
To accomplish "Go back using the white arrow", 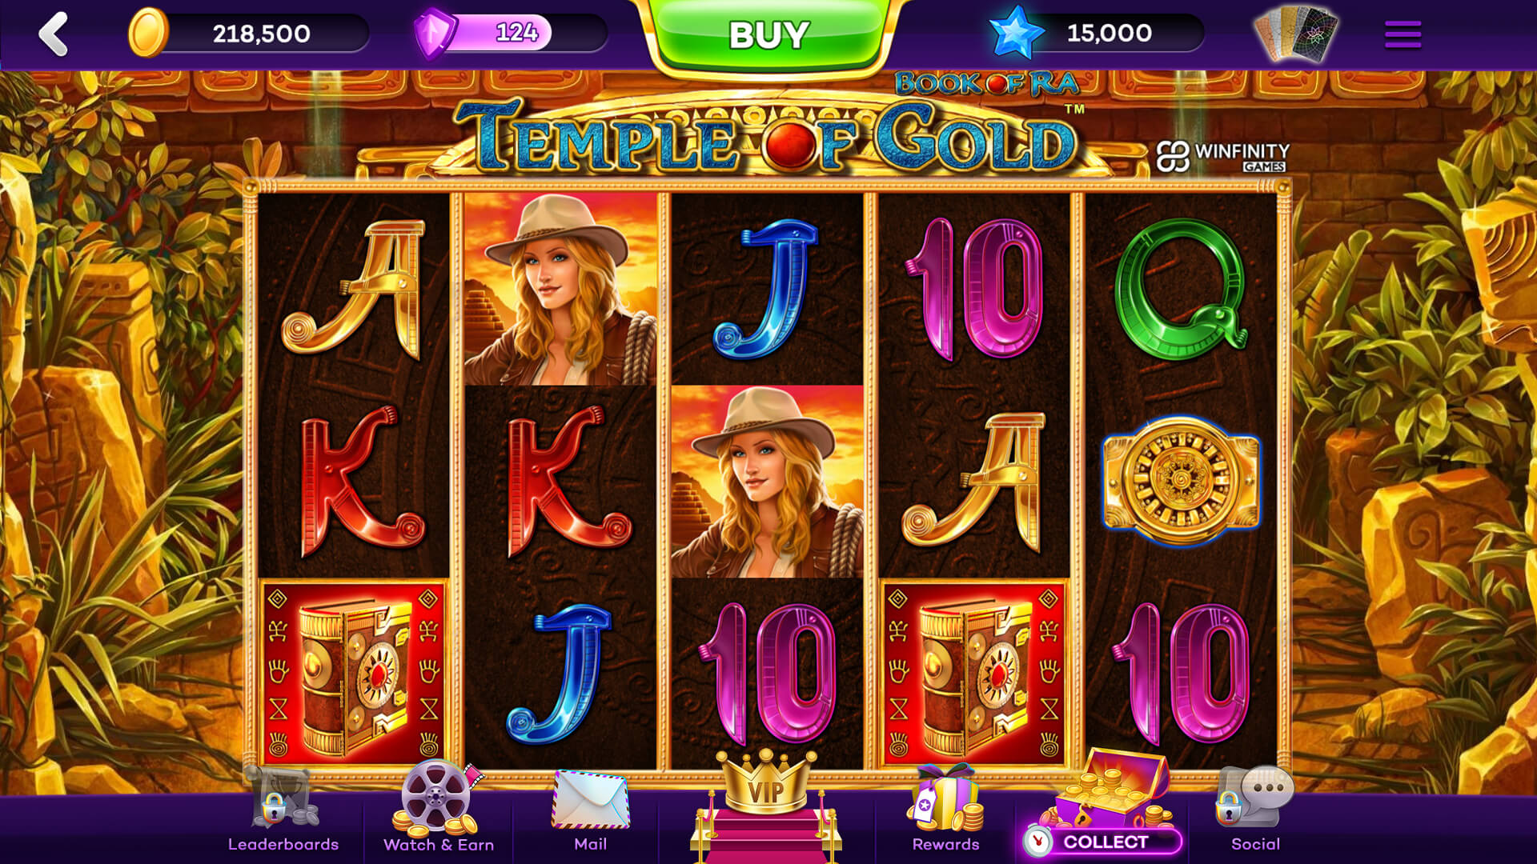I will [x=54, y=34].
